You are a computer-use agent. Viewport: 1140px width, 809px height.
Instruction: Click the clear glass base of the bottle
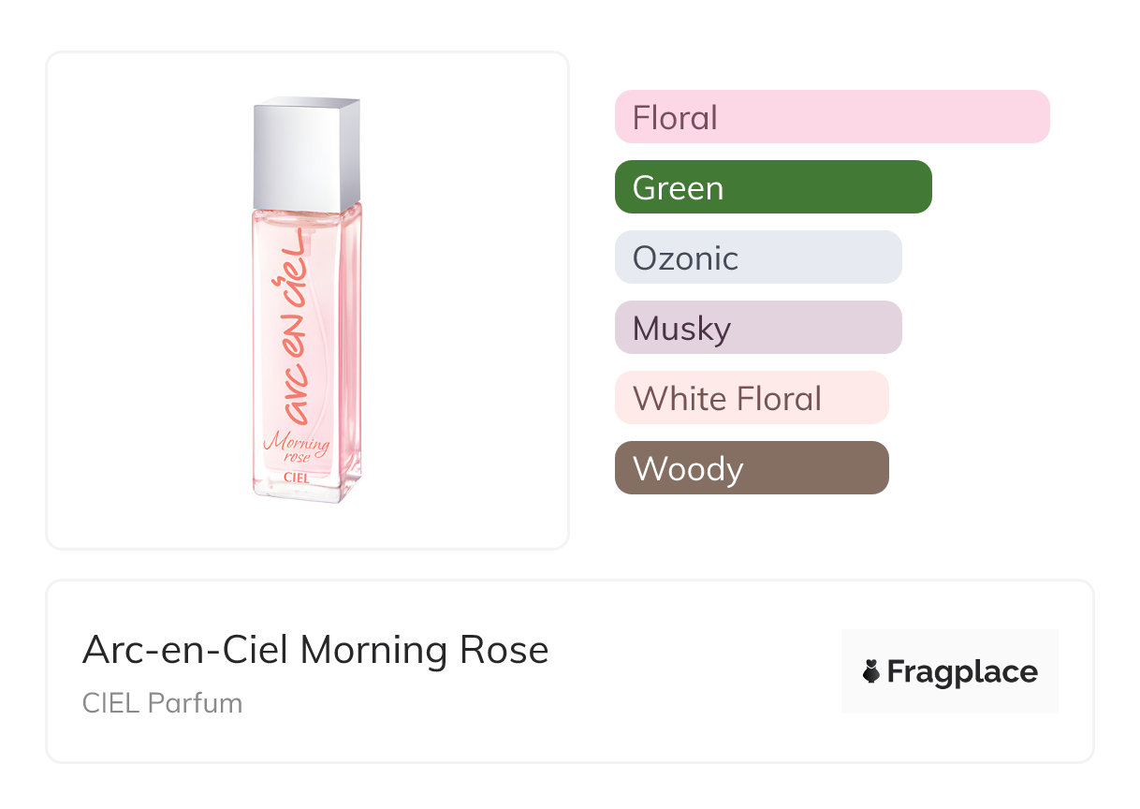pos(306,493)
